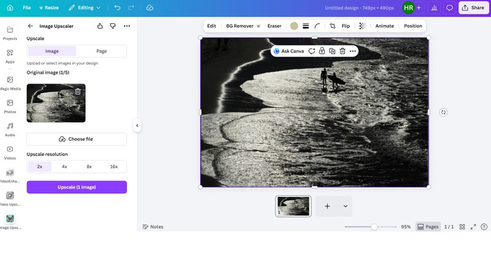
Task: Open the Position panel
Action: click(x=413, y=26)
